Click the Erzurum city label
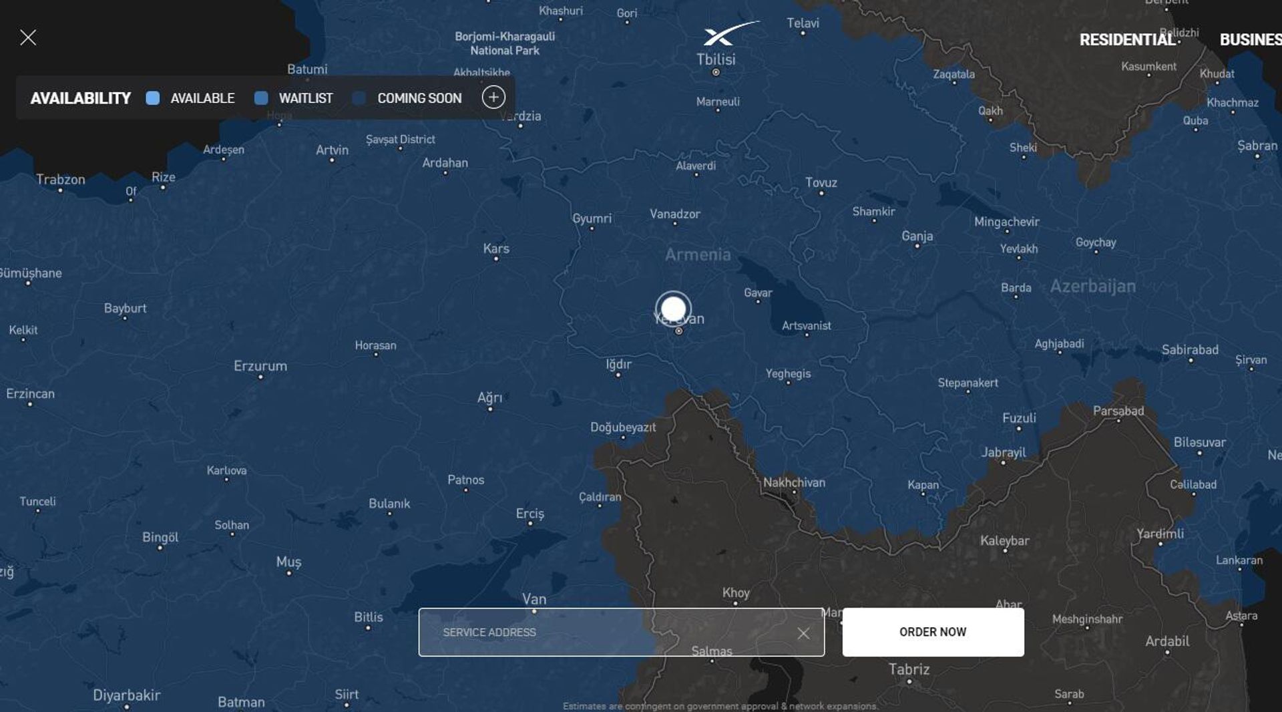The image size is (1282, 712). pyautogui.click(x=260, y=366)
